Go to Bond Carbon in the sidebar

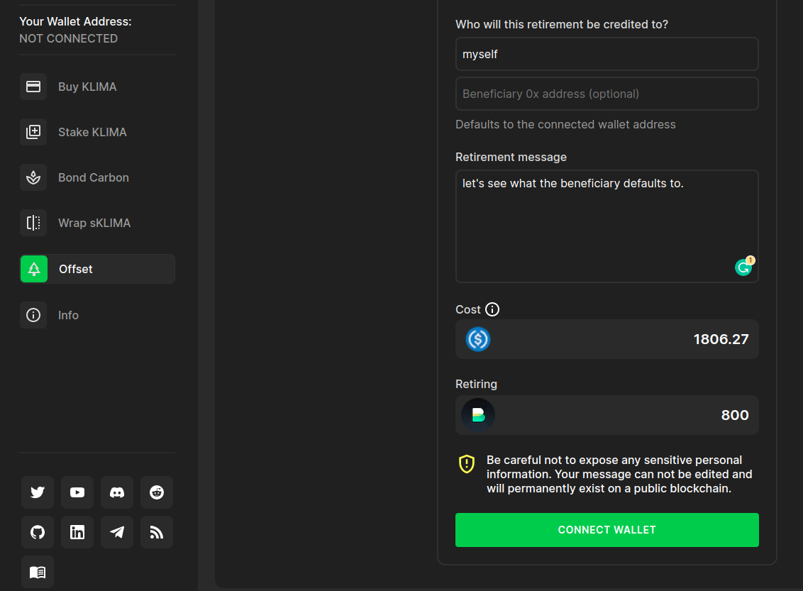97,177
